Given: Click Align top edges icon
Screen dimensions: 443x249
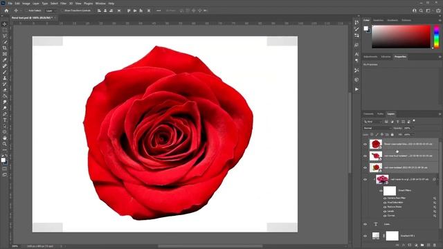Looking at the screenshot, I should pos(129,11).
